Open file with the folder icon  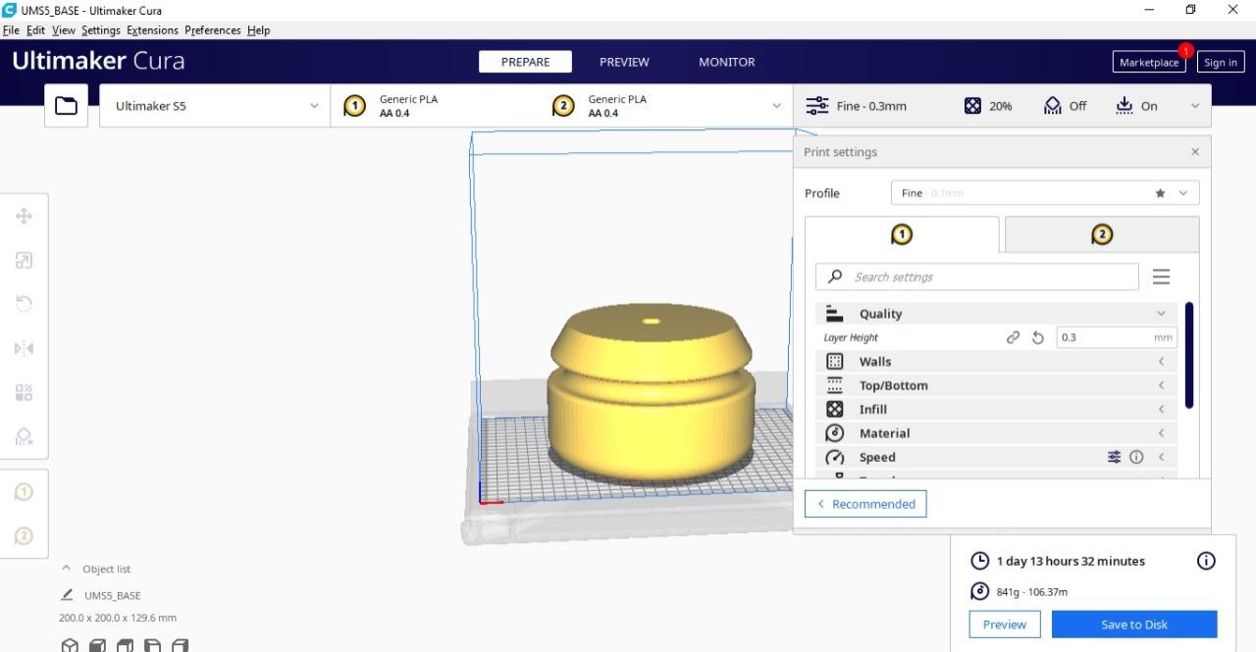66,105
